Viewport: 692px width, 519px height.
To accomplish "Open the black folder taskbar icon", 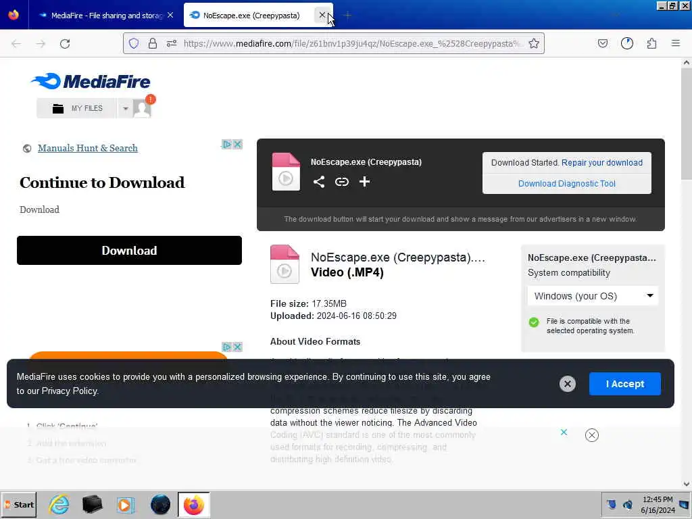I will pos(92,504).
